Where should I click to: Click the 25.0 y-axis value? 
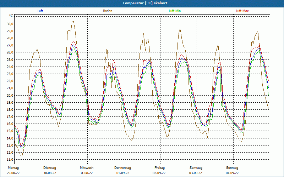tap(10, 59)
